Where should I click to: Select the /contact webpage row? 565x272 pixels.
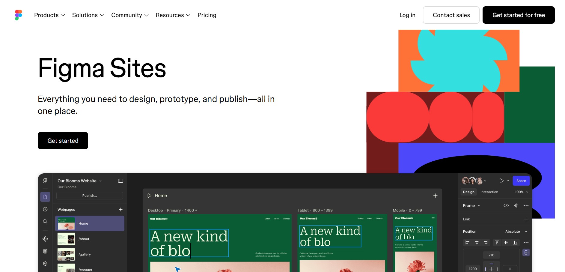coord(90,268)
